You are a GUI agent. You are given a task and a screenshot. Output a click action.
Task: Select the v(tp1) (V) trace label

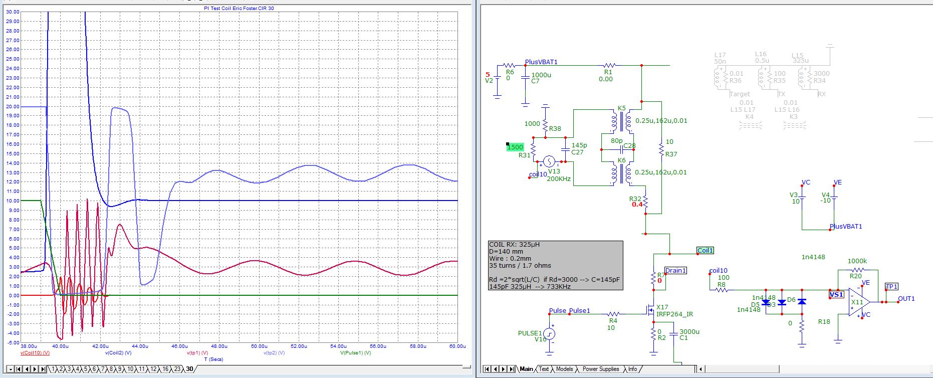click(x=197, y=353)
